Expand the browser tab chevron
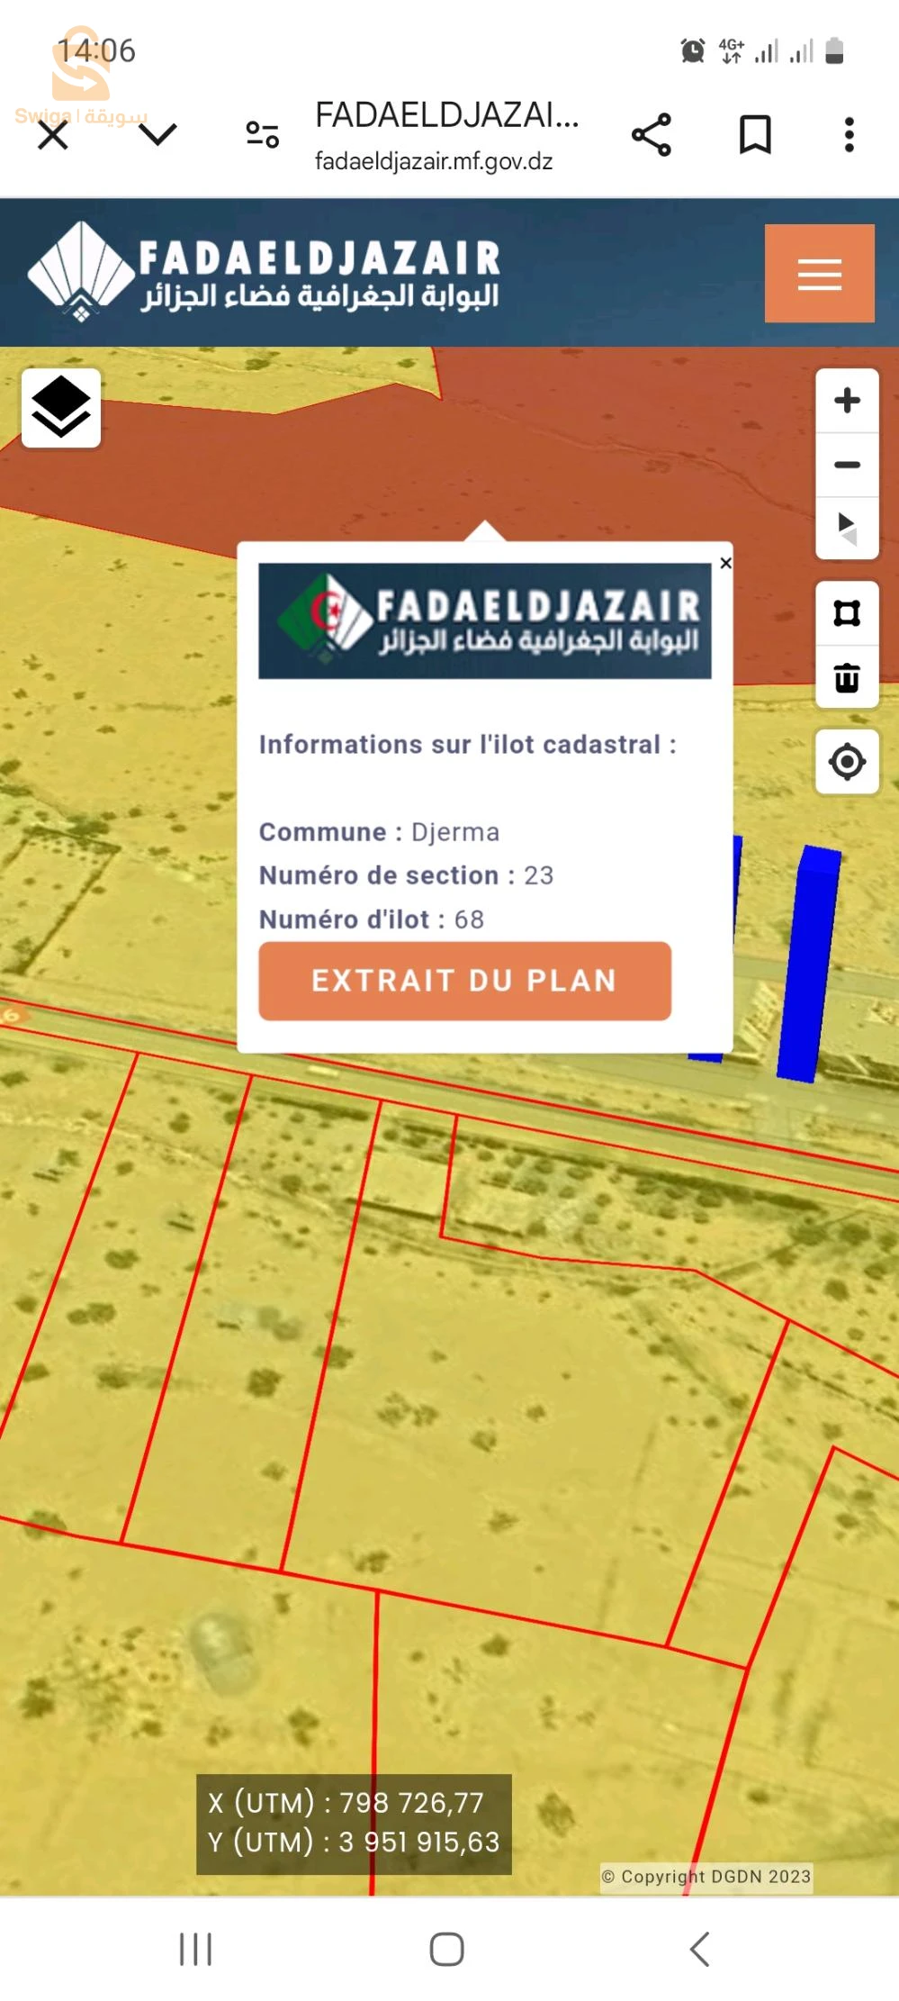 coord(158,135)
